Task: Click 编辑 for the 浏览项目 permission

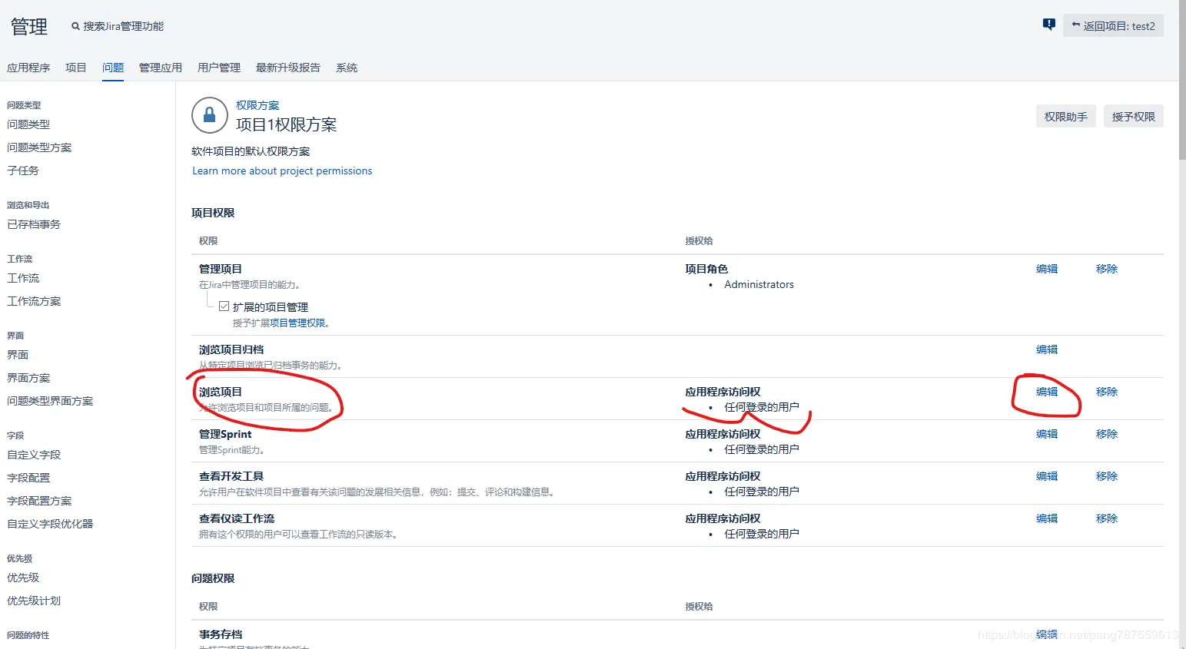Action: pyautogui.click(x=1046, y=391)
